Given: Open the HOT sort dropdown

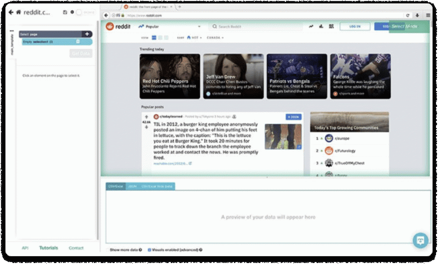Looking at the screenshot, I should tap(194, 37).
